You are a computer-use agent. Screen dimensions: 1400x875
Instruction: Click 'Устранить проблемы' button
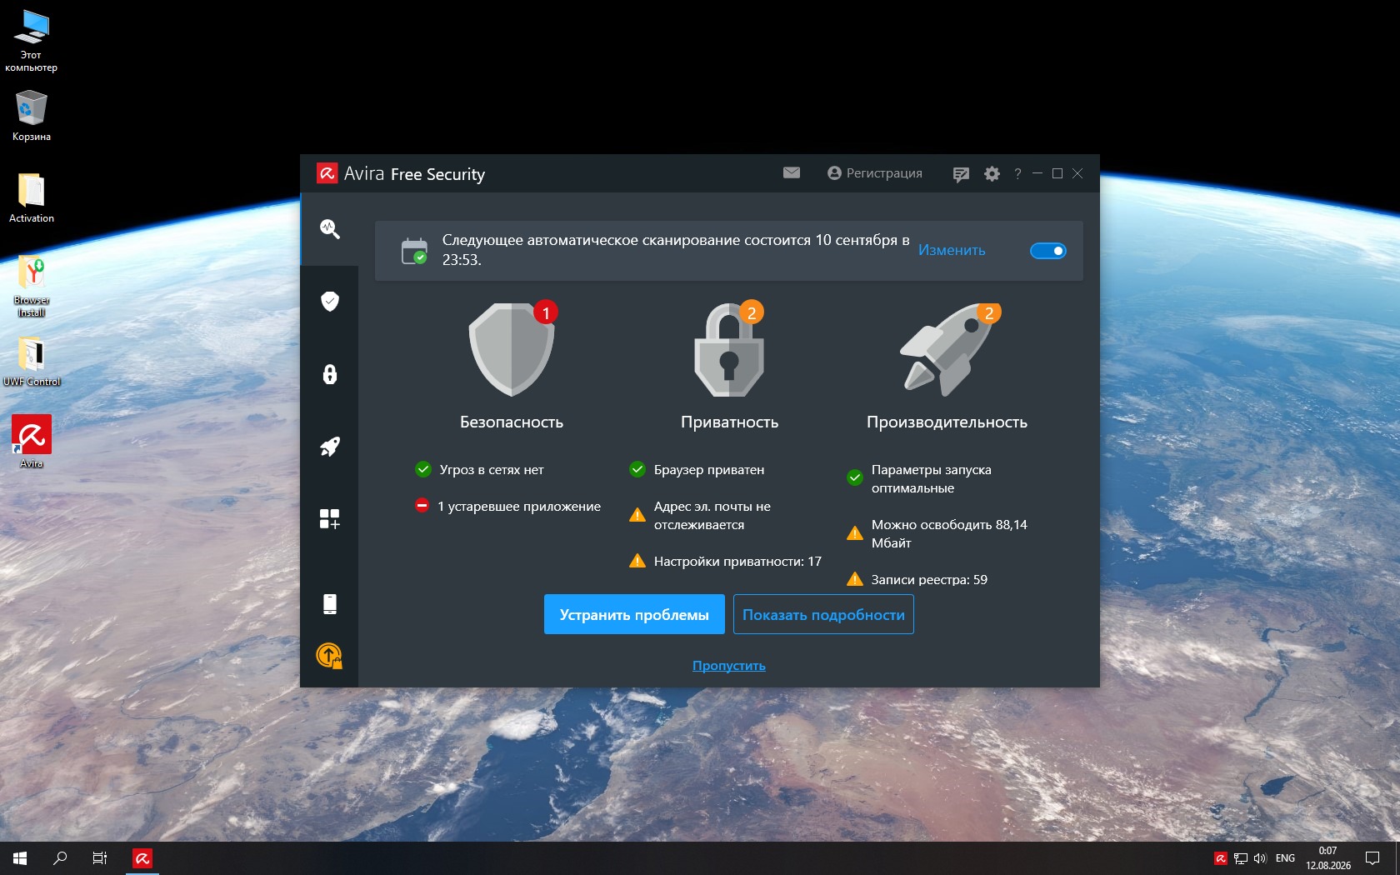coord(634,614)
